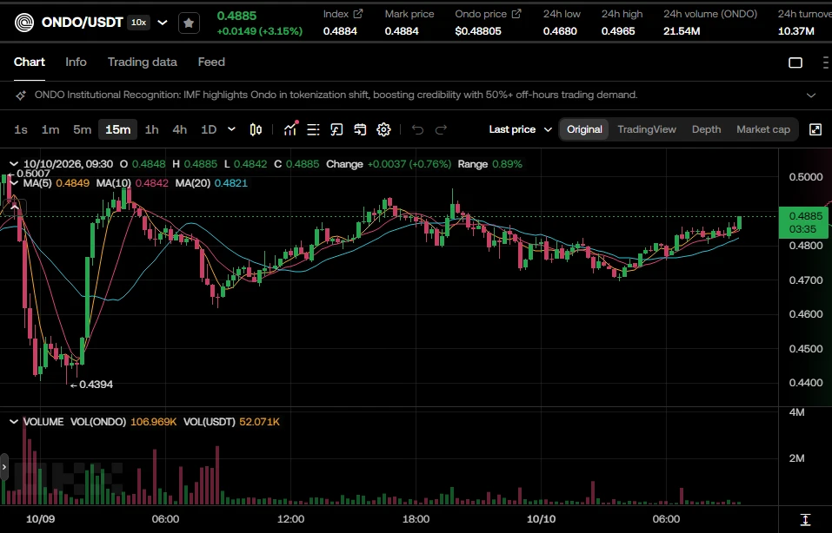
Task: Collapse the MA indicator legend
Action: [x=14, y=183]
